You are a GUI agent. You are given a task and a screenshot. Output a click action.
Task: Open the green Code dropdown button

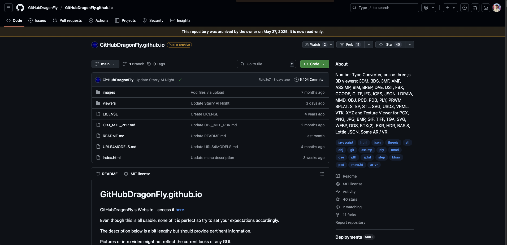[x=315, y=64]
